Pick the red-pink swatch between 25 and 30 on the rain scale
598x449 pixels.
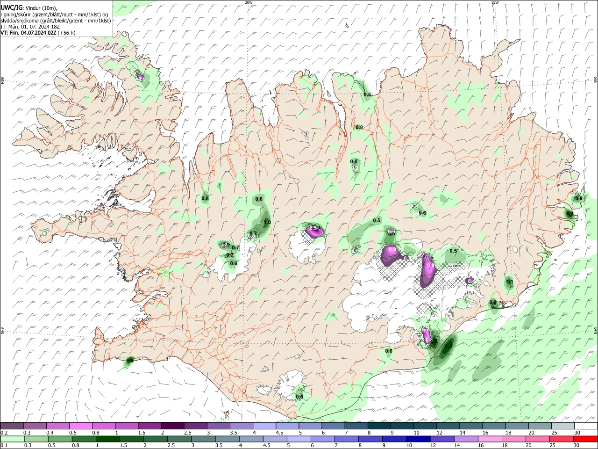pos(562,439)
